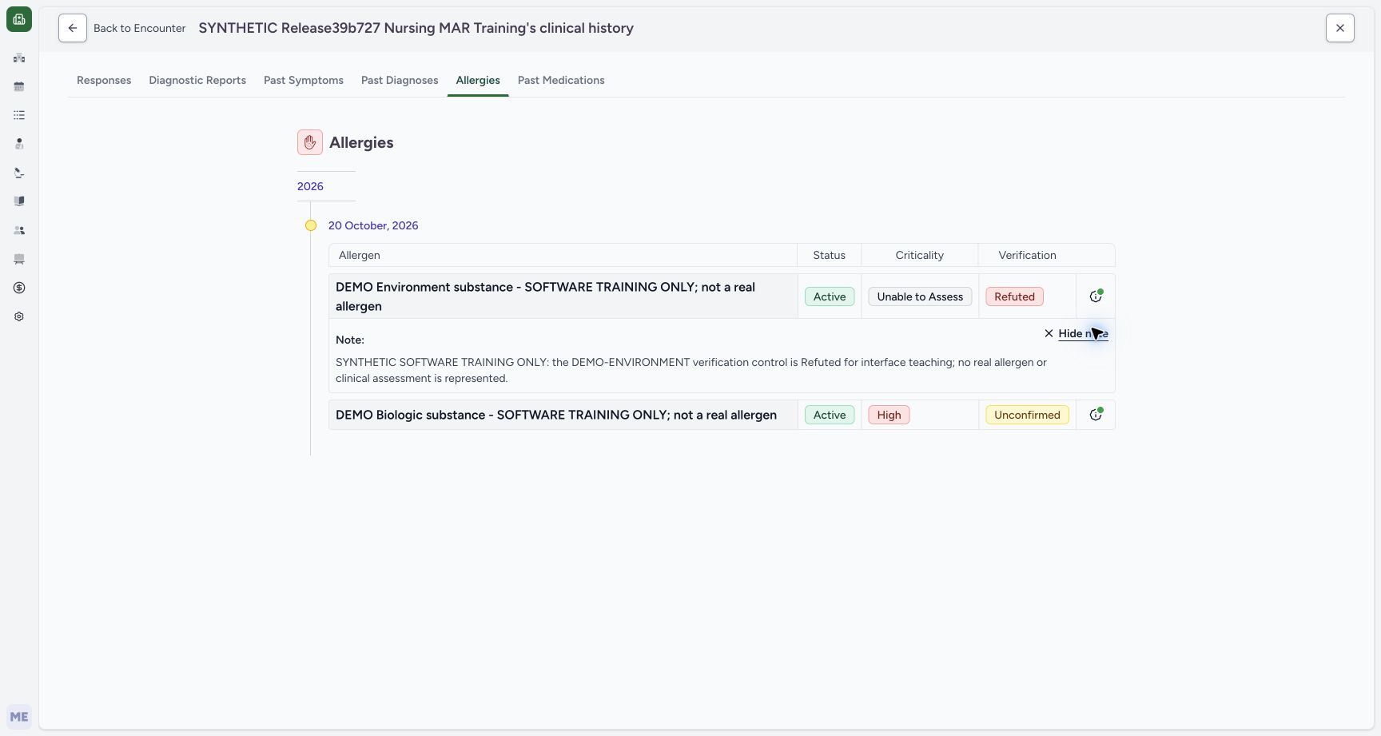
Task: Click the Hide note link
Action: tap(1077, 333)
